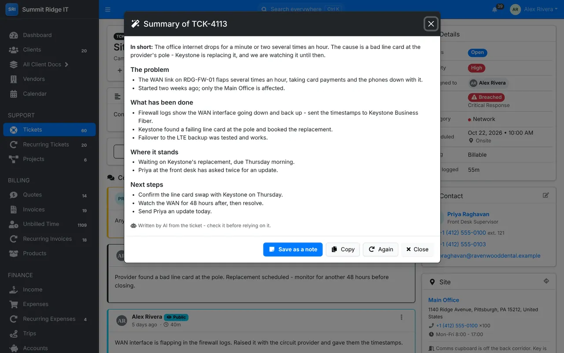Open Priya Raghavan contact link
This screenshot has height=353, width=564.
pyautogui.click(x=468, y=214)
